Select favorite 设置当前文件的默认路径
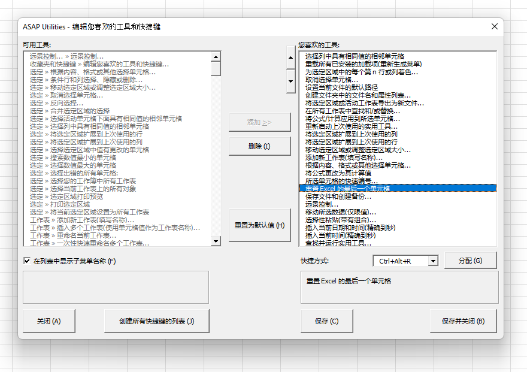This screenshot has width=527, height=372. tap(341, 87)
